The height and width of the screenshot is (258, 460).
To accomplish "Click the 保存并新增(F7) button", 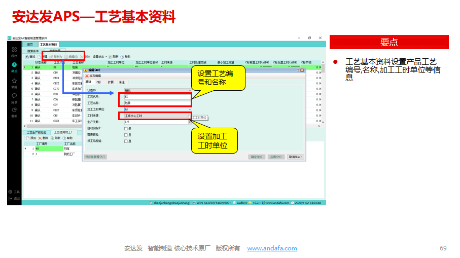I will (x=95, y=157).
